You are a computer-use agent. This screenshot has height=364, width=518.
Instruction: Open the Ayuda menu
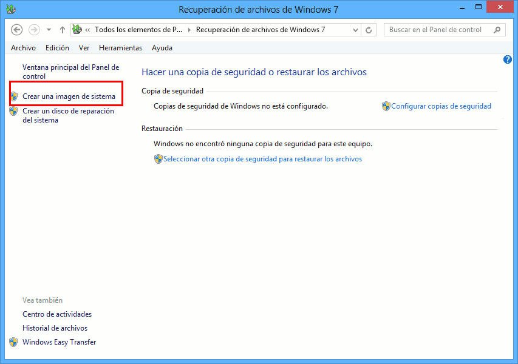tap(162, 48)
